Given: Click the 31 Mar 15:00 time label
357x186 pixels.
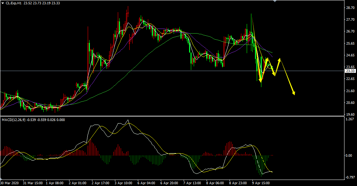Looking at the screenshot, I should [33, 183].
